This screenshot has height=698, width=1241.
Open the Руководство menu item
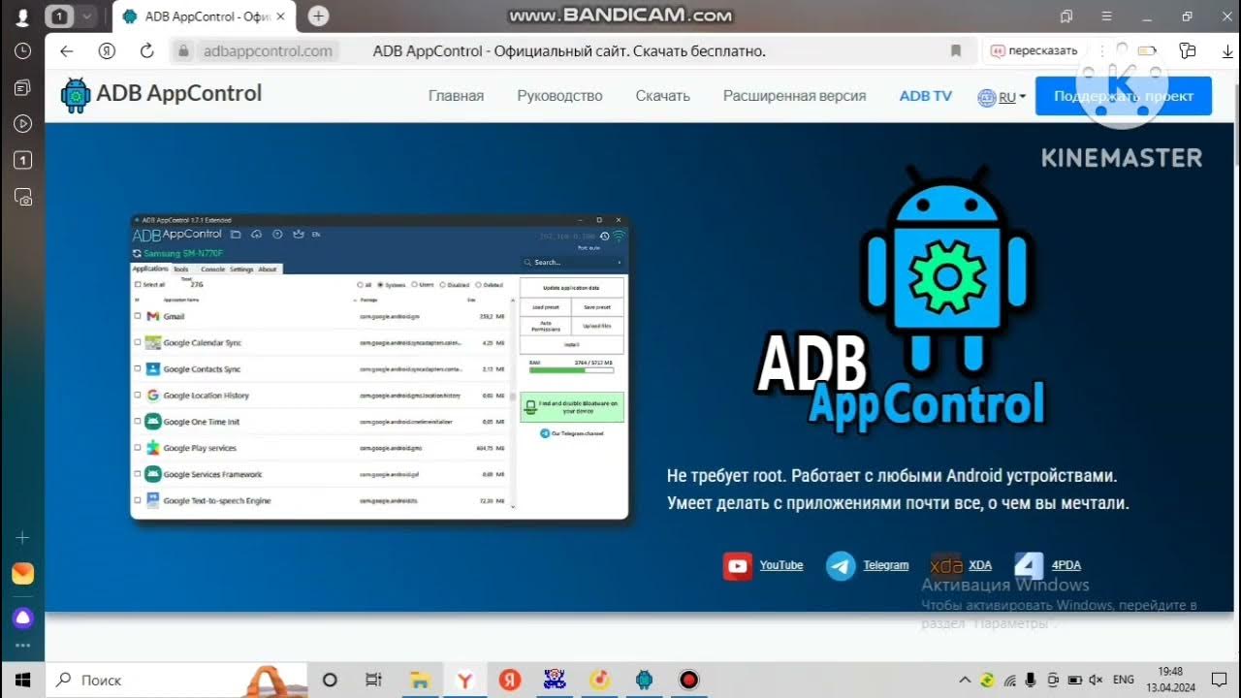tap(559, 96)
